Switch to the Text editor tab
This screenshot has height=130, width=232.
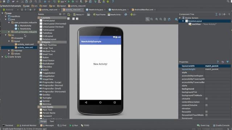[51, 121]
